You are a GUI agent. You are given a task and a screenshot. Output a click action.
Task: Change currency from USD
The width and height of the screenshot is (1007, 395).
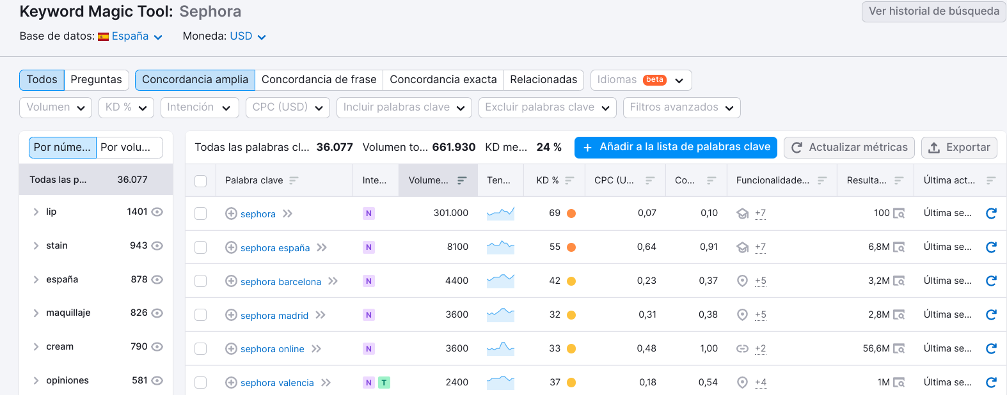248,36
